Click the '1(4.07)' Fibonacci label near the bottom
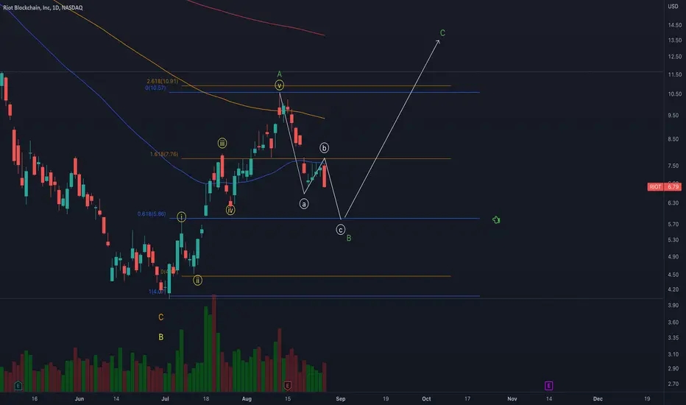Image resolution: width=686 pixels, height=405 pixels. click(157, 292)
